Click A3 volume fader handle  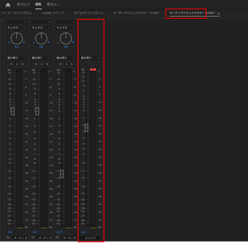point(62,174)
